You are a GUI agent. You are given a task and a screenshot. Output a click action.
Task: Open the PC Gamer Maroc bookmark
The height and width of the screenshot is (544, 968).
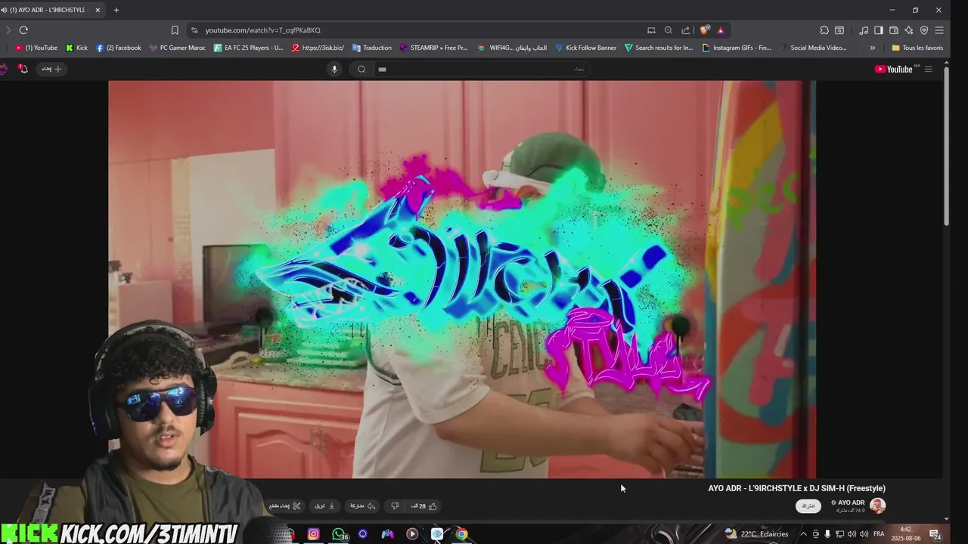click(x=178, y=48)
